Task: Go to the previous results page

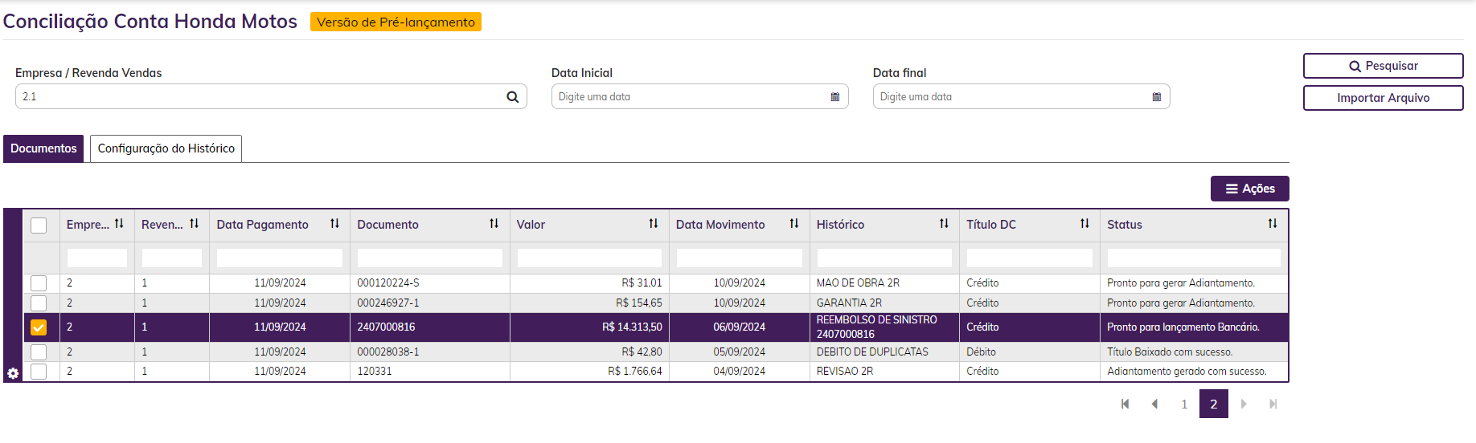Action: click(x=1154, y=404)
